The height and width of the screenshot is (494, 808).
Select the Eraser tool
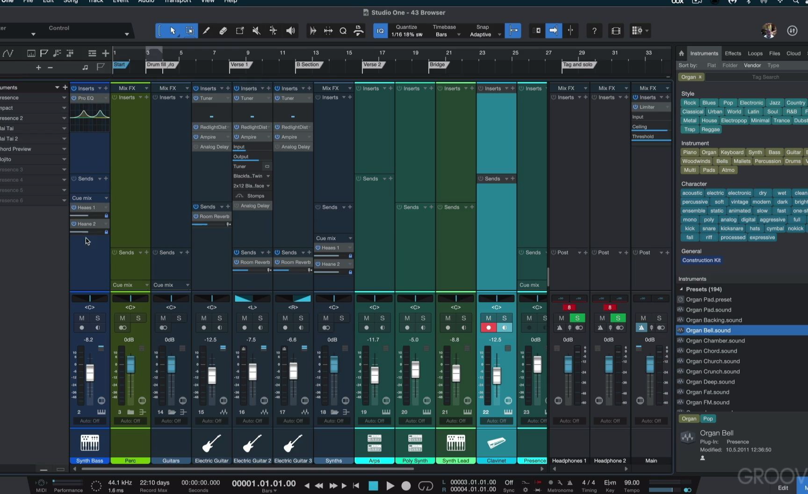223,31
